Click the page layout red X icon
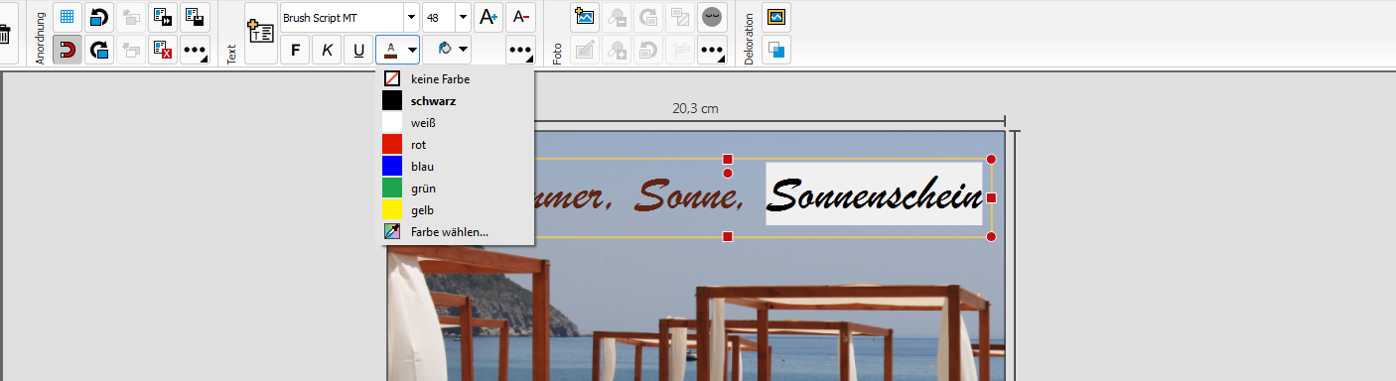Viewport: 1396px width, 381px height. (163, 49)
